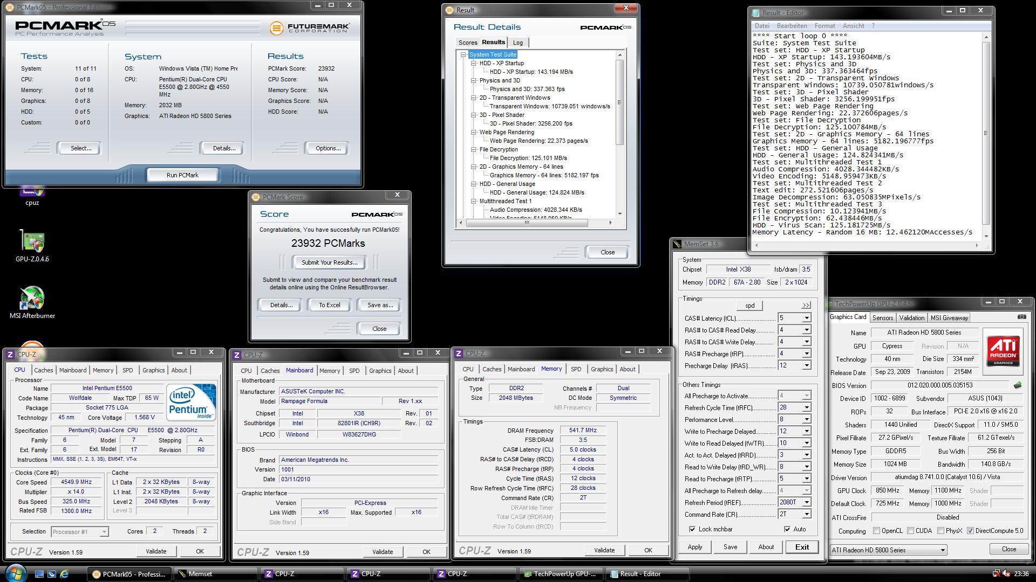The image size is (1036, 582).
Task: Toggle the Lock mchbar checkbox in MemSet
Action: coord(692,529)
